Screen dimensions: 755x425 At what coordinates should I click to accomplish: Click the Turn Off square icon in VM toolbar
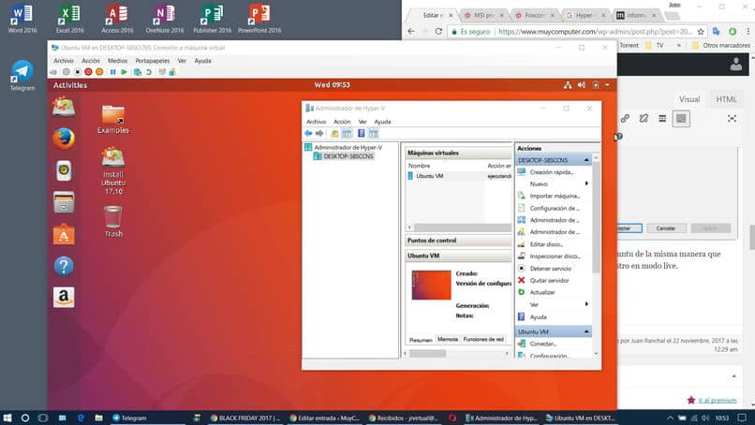77,72
